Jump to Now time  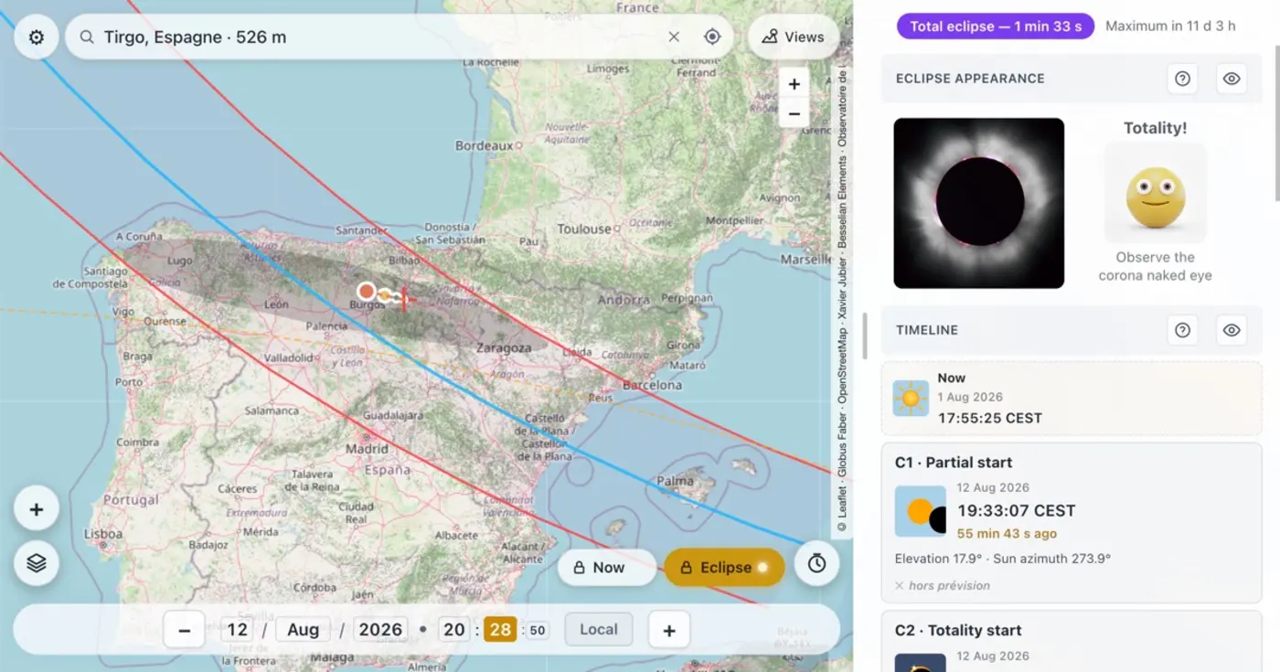point(607,567)
